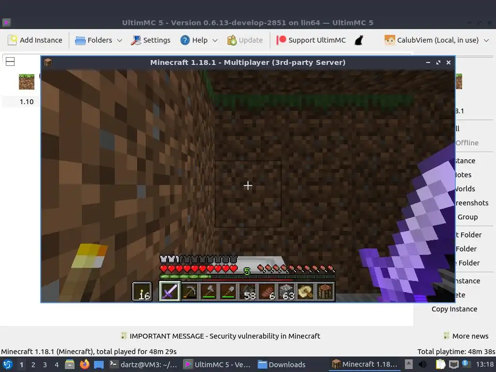Click the offhand torch slot showing 16
This screenshot has height=372, width=496.
click(142, 291)
